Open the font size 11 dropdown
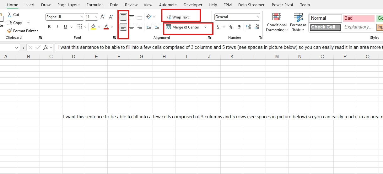This screenshot has width=383, height=174. tap(96, 17)
